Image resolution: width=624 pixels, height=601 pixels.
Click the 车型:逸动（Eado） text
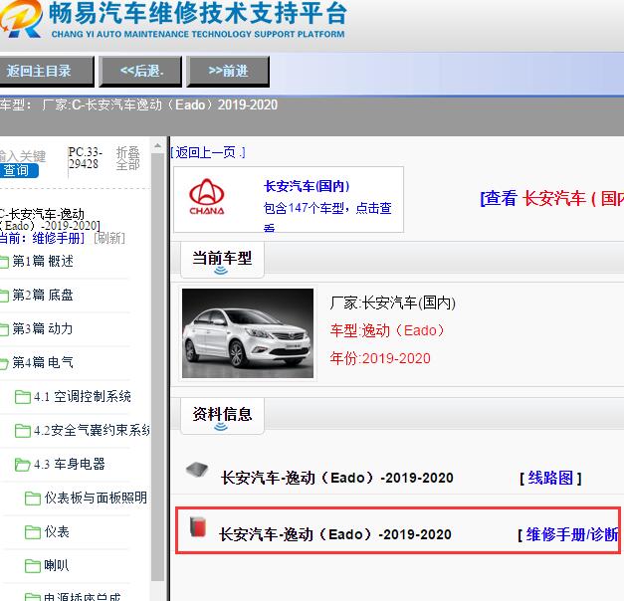387,330
